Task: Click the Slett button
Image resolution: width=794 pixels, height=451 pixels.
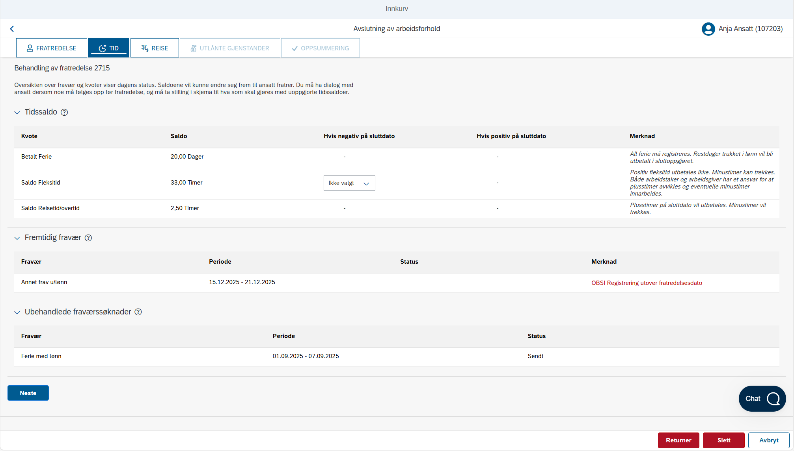Action: 724,440
